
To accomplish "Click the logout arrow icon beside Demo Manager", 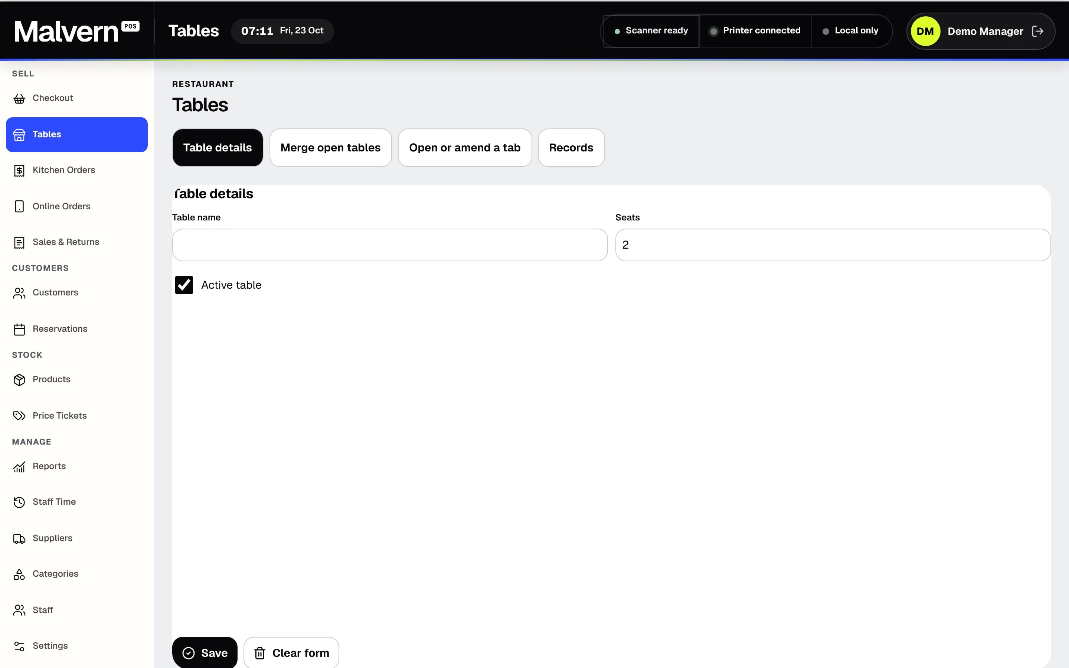I will (1038, 31).
